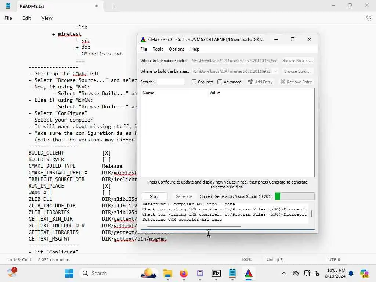Open notifications bell icon
Screen dimensions: 376x282
point(351,273)
